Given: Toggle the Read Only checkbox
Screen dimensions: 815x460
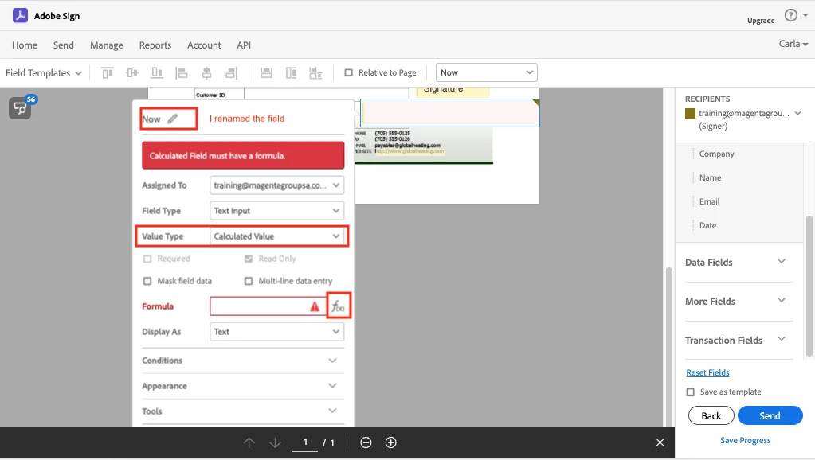Looking at the screenshot, I should [249, 259].
